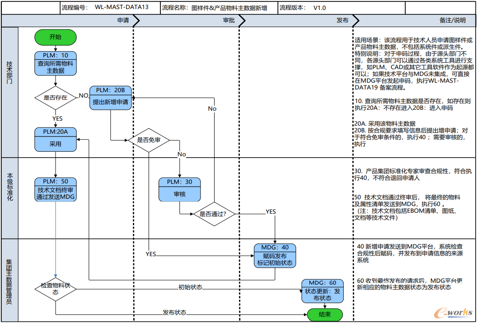Click the 备注/说明 column header
477x323 pixels.
click(452, 21)
